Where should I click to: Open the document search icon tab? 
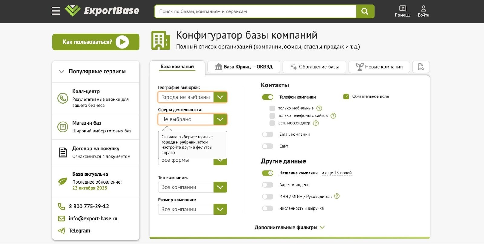click(421, 67)
